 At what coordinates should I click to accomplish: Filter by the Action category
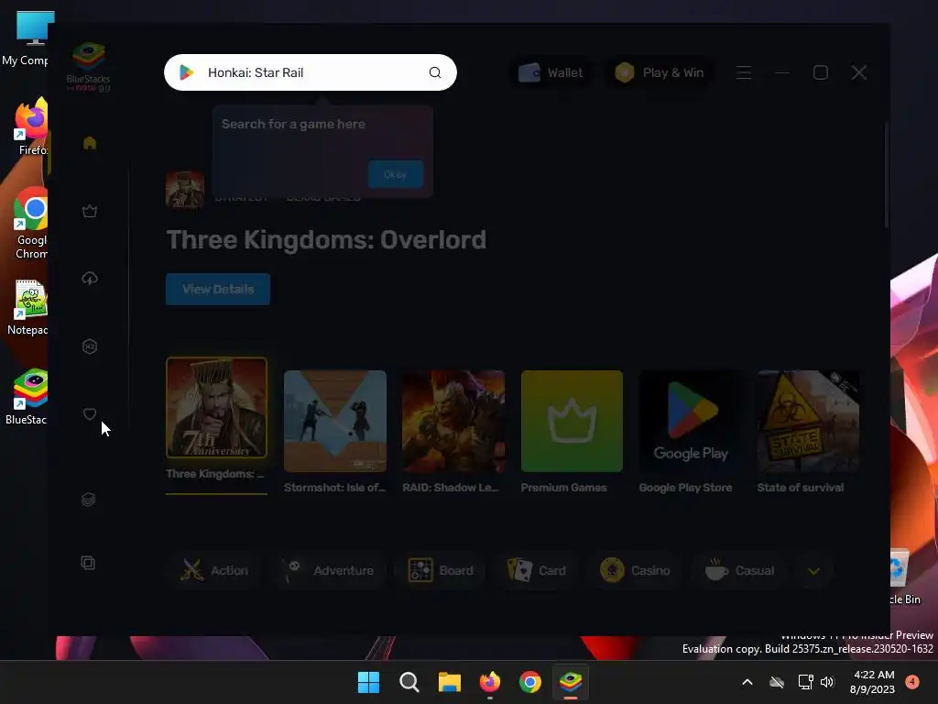[x=214, y=570]
